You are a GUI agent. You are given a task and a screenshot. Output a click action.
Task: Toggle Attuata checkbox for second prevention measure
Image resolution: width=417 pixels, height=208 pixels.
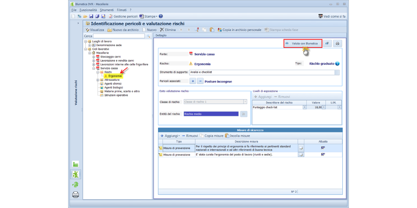(x=323, y=155)
